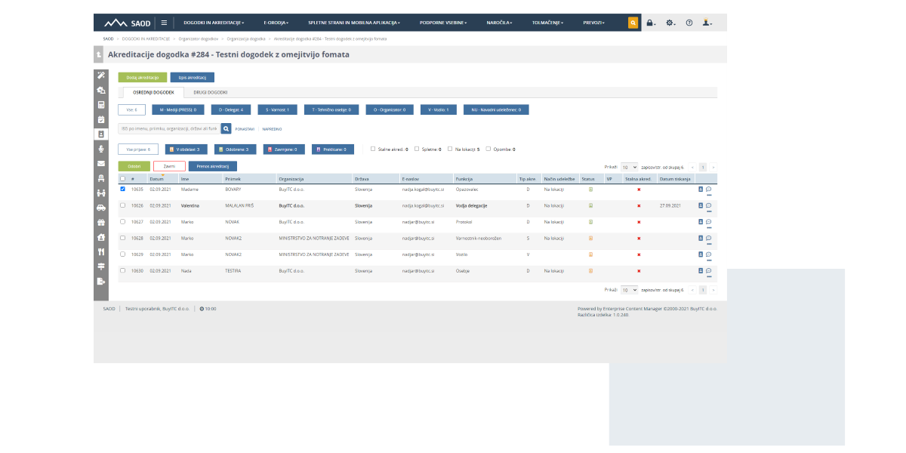
Task: Uncheck the checkbox for record 10635
Action: [x=123, y=189]
